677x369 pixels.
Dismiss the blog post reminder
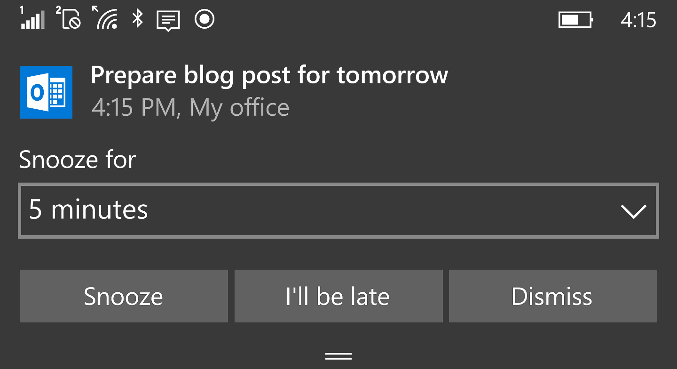[x=553, y=296]
